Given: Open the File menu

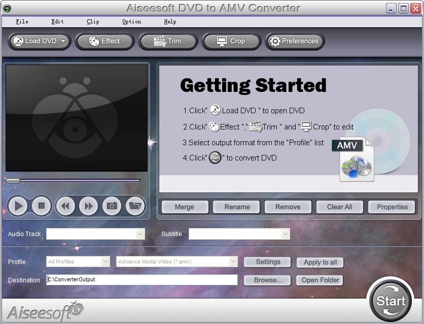Looking at the screenshot, I should pyautogui.click(x=22, y=22).
